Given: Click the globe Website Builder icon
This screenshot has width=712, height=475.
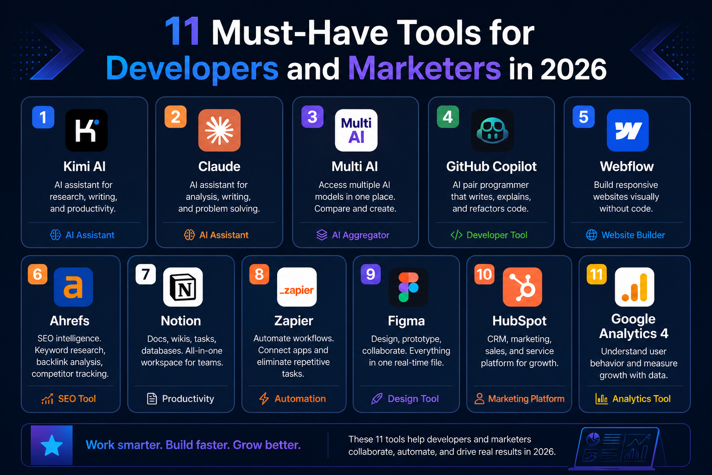Looking at the screenshot, I should [591, 235].
